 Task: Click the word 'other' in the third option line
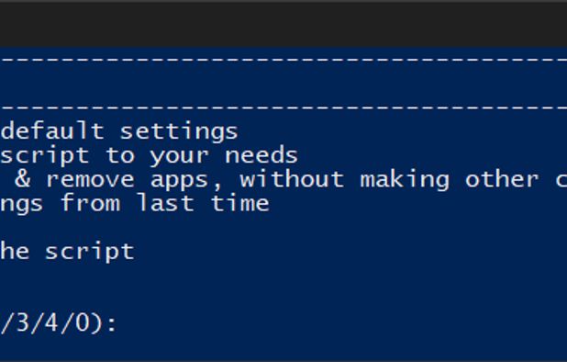(502, 179)
